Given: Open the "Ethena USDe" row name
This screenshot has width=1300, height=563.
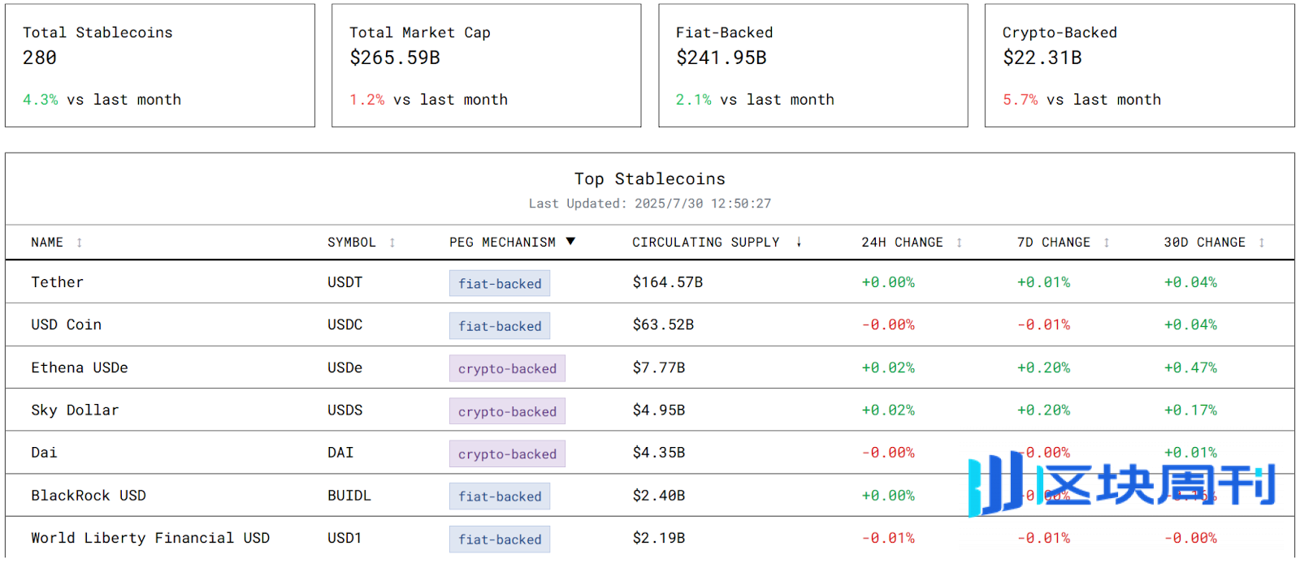Looking at the screenshot, I should (80, 367).
